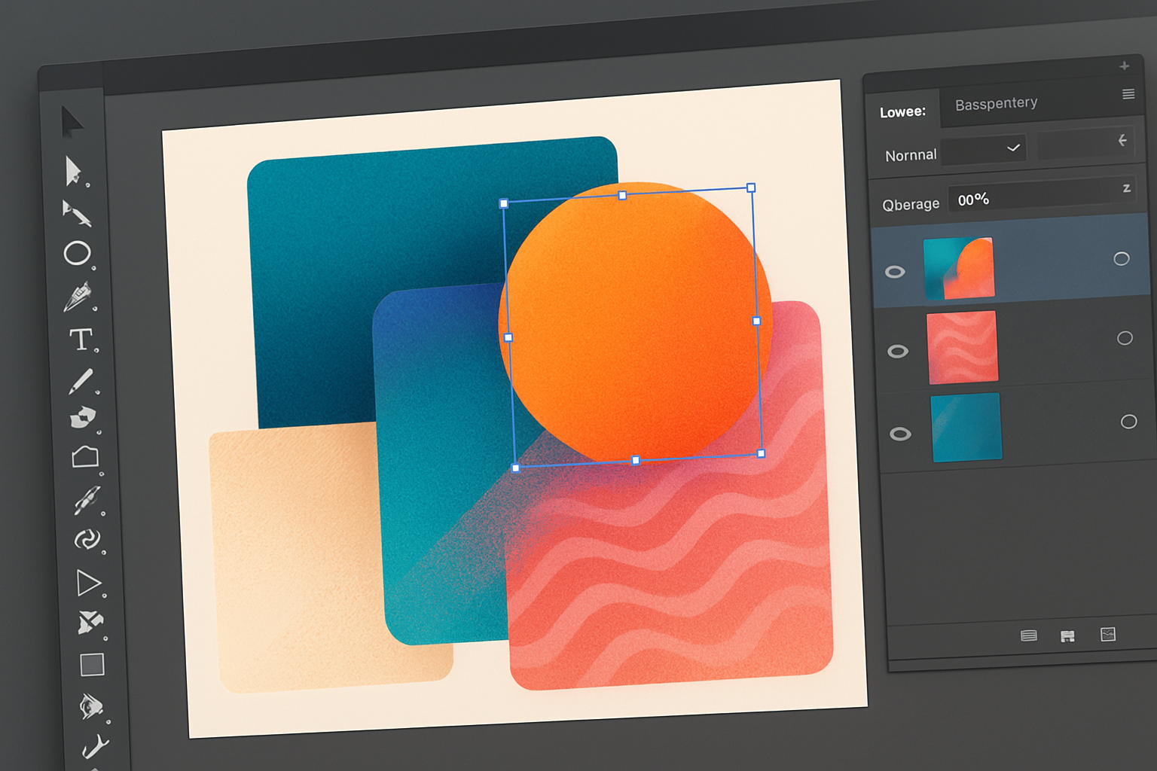Select the paint splash tool
The height and width of the screenshot is (771, 1157).
(x=90, y=623)
